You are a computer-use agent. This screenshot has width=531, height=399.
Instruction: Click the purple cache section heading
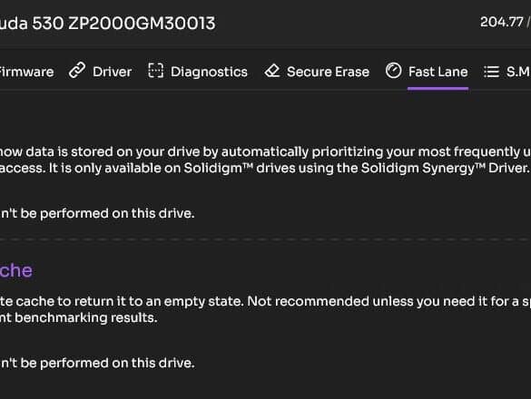pyautogui.click(x=16, y=270)
